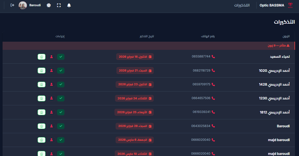The height and width of the screenshot is (156, 299).
Task: Check off the أحمد الإدريسي 1230 reminder
Action: (61, 98)
